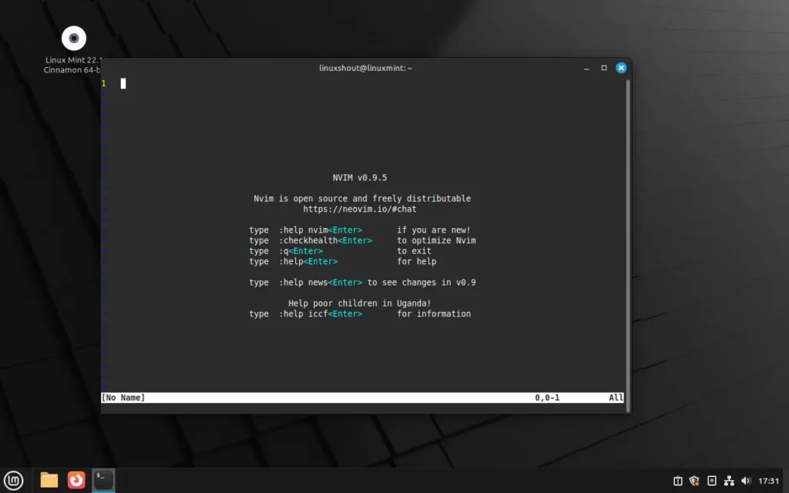The image size is (789, 493).
Task: Open the Files folder launcher in taskbar
Action: 49,480
